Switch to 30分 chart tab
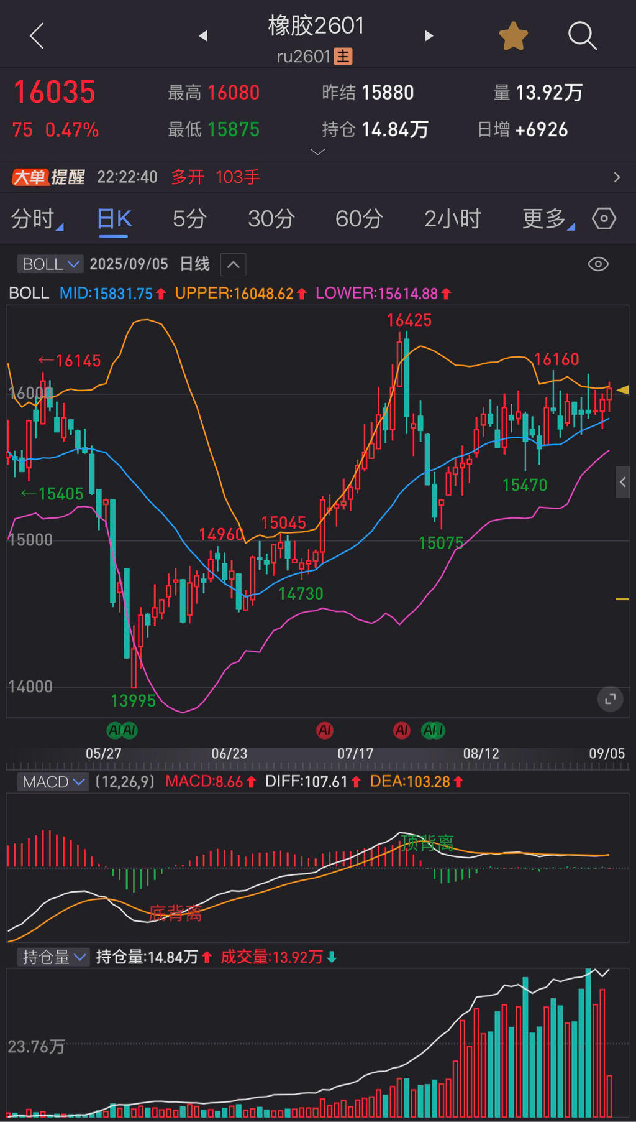The image size is (636, 1122). point(271,219)
